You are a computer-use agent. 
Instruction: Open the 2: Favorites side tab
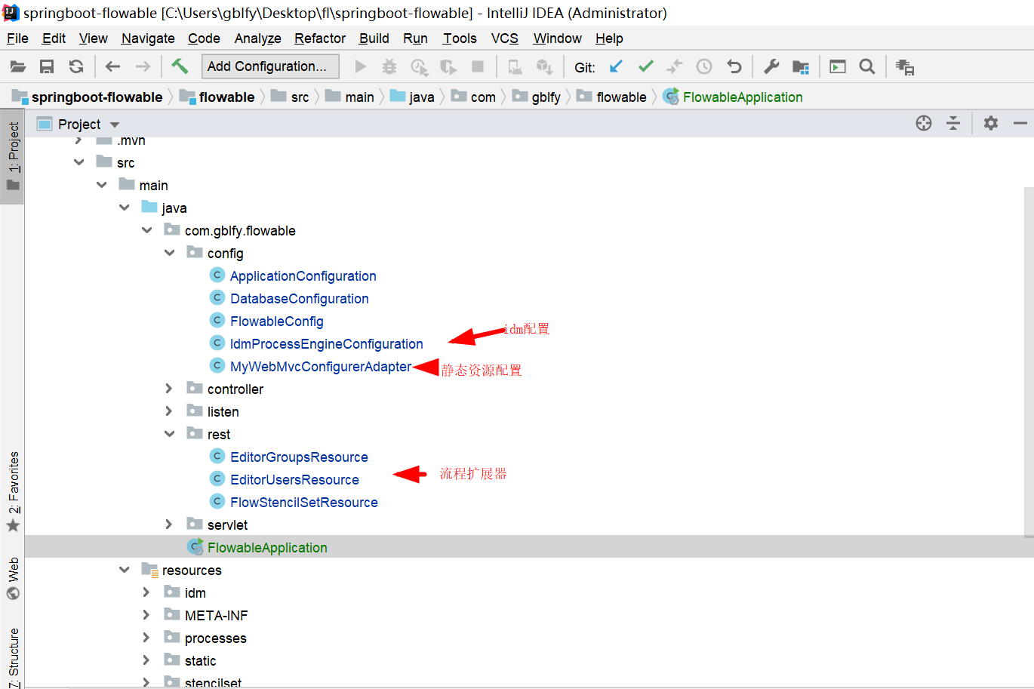pos(13,491)
